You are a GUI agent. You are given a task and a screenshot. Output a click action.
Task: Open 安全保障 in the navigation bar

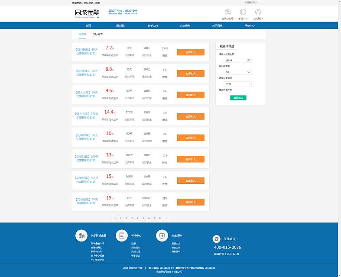pos(185,26)
